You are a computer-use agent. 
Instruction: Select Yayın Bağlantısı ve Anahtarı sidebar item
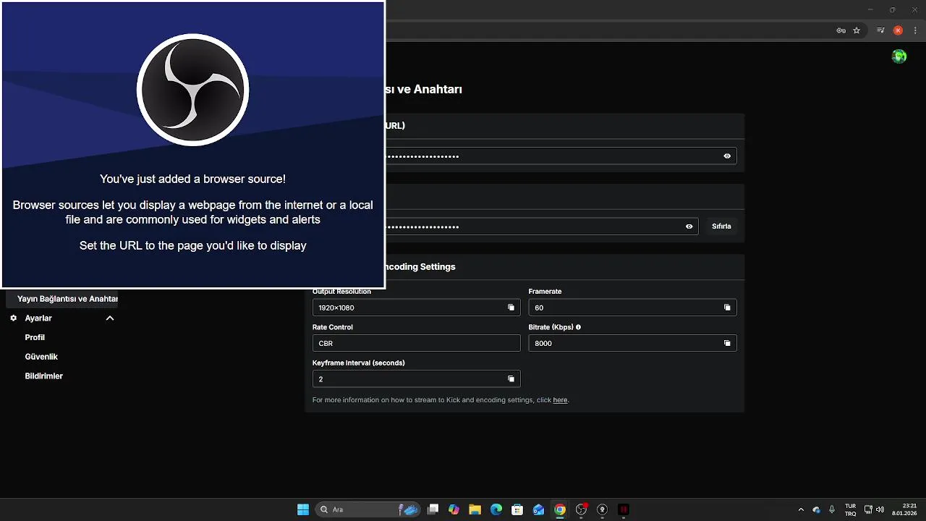tap(61, 298)
